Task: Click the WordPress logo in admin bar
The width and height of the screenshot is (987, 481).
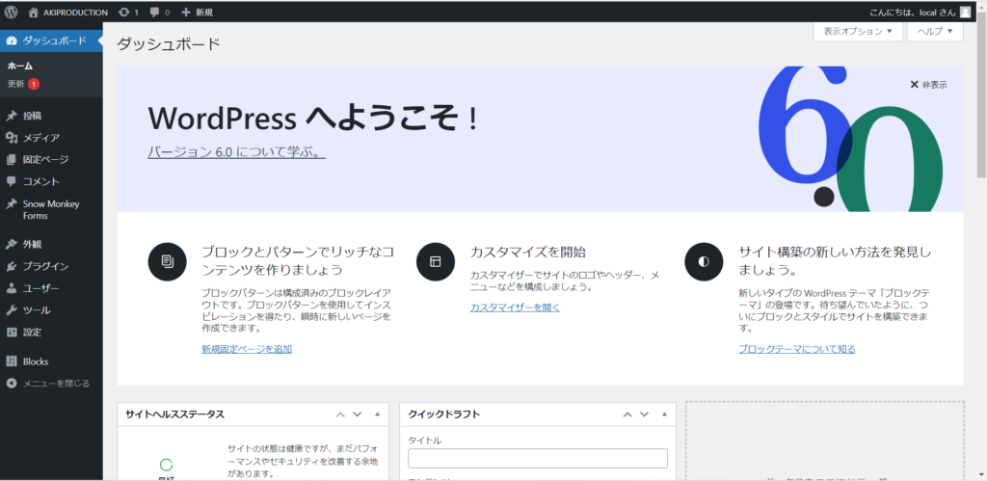Action: pyautogui.click(x=12, y=12)
